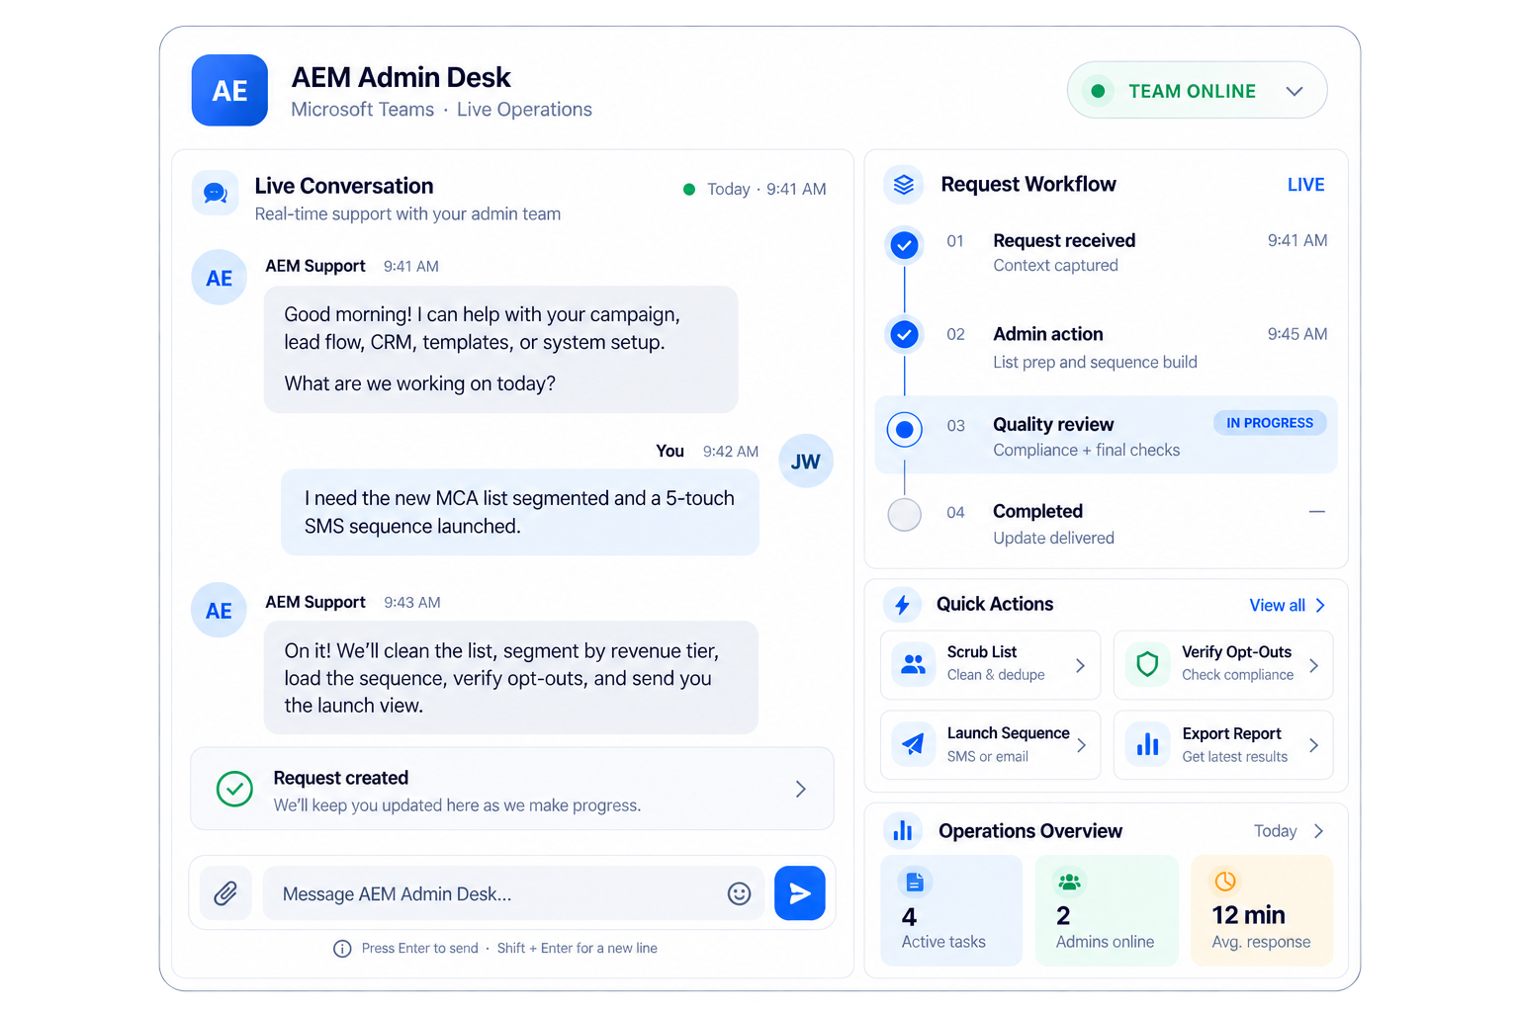Select the Quality review step indicator
Image resolution: width=1519 pixels, height=1012 pixels.
point(904,430)
